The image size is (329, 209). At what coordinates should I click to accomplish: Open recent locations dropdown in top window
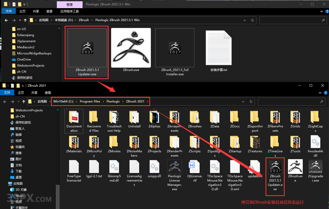coord(20,20)
